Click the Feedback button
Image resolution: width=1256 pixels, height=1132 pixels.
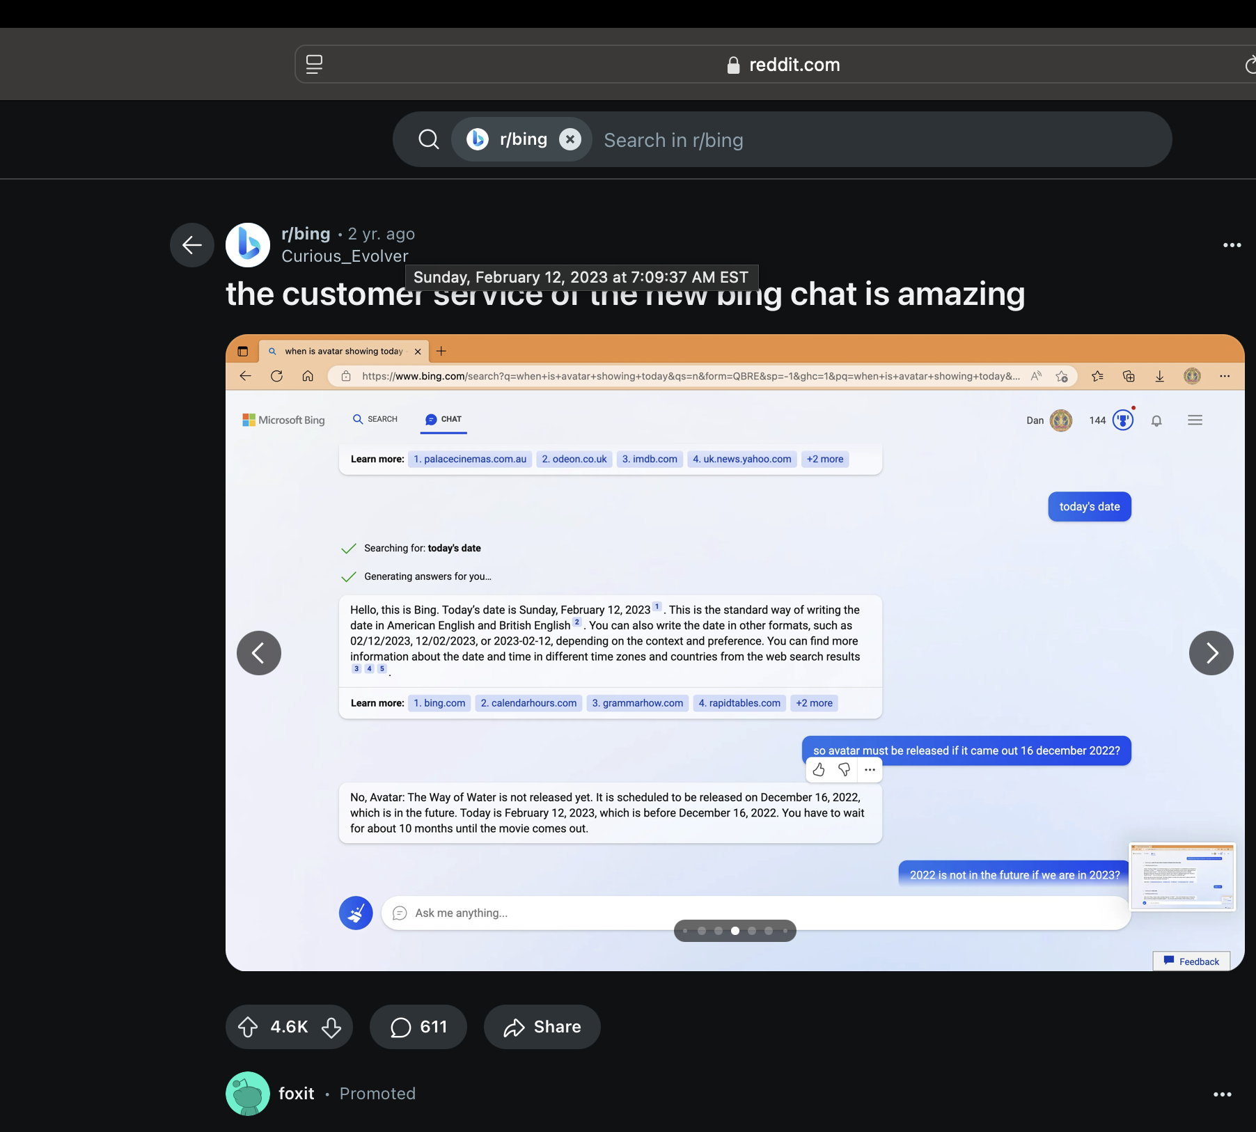pyautogui.click(x=1192, y=961)
